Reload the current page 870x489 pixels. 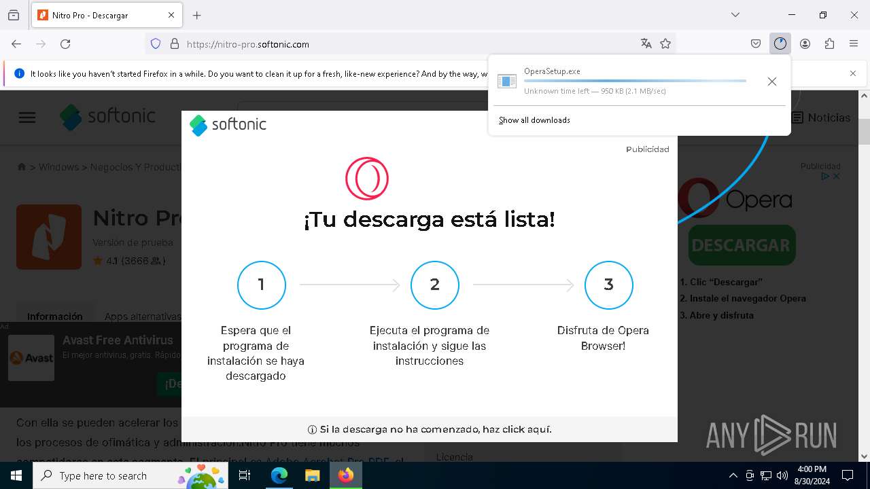point(65,43)
